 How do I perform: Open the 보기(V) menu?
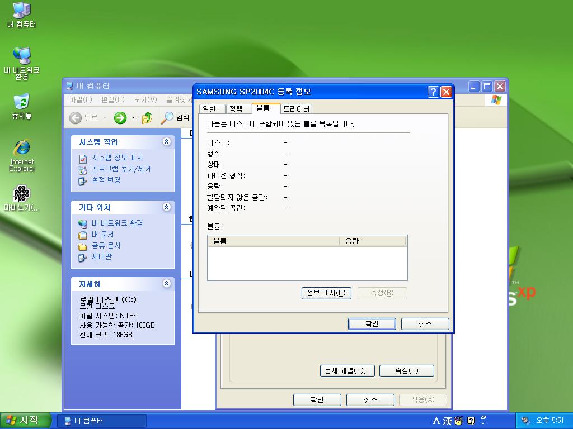[145, 99]
